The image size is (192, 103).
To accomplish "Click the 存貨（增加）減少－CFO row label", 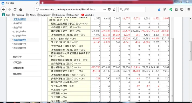I will (64, 39).
